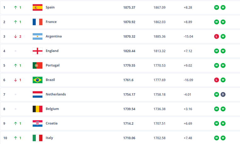Click Brazil's red loss result badge
The image size is (240, 144).
(216, 80)
